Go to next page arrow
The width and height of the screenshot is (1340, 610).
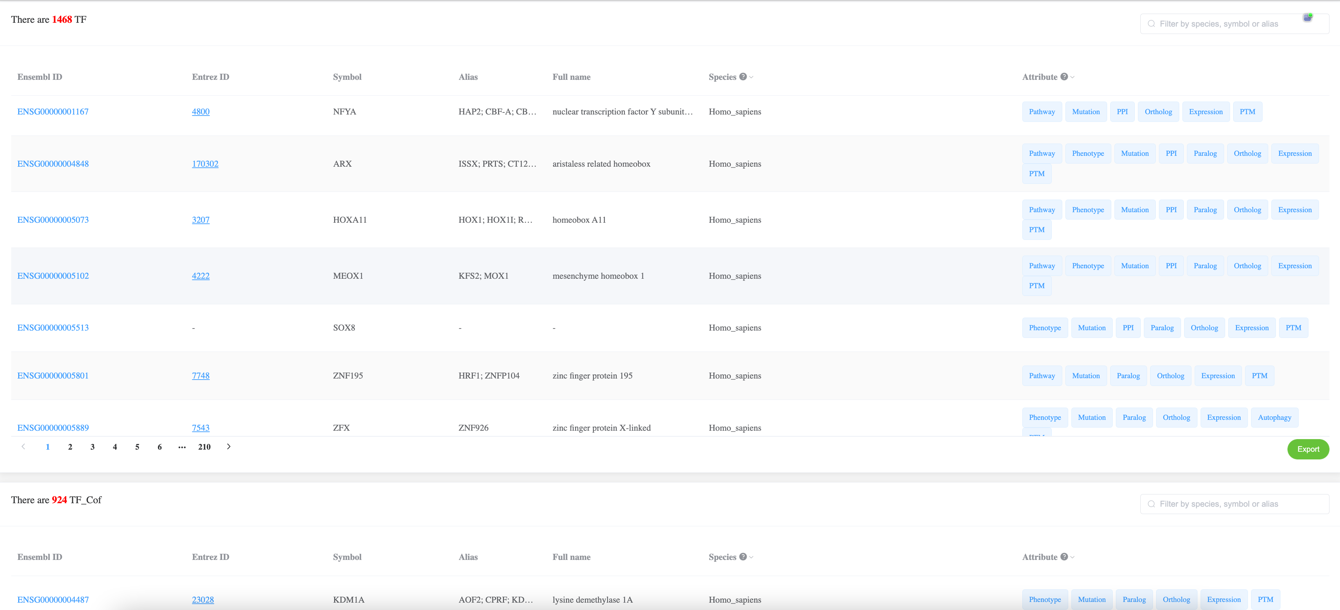point(228,447)
